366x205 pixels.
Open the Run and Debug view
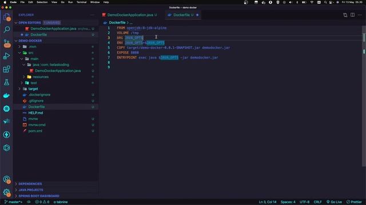[6, 56]
